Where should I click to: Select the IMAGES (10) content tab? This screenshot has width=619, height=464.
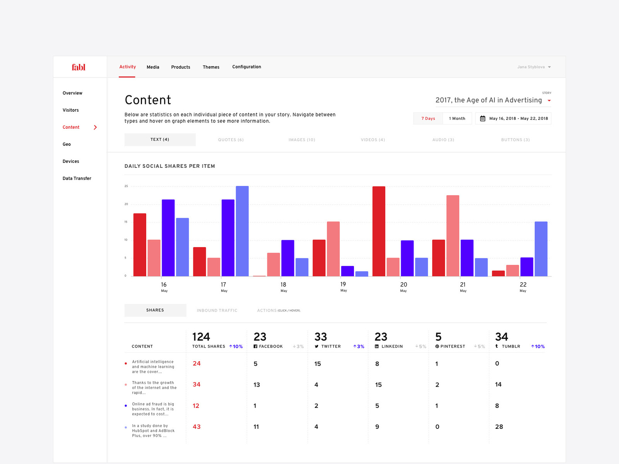point(302,140)
